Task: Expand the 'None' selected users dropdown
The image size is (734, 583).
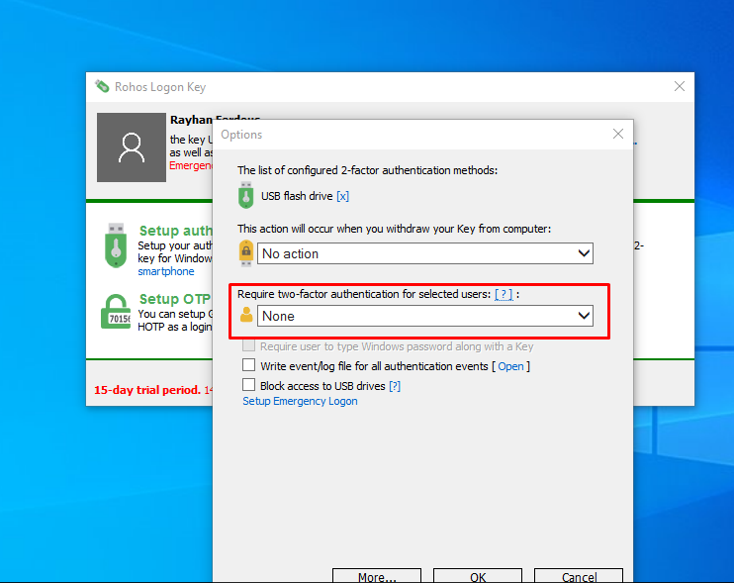Action: pyautogui.click(x=425, y=316)
